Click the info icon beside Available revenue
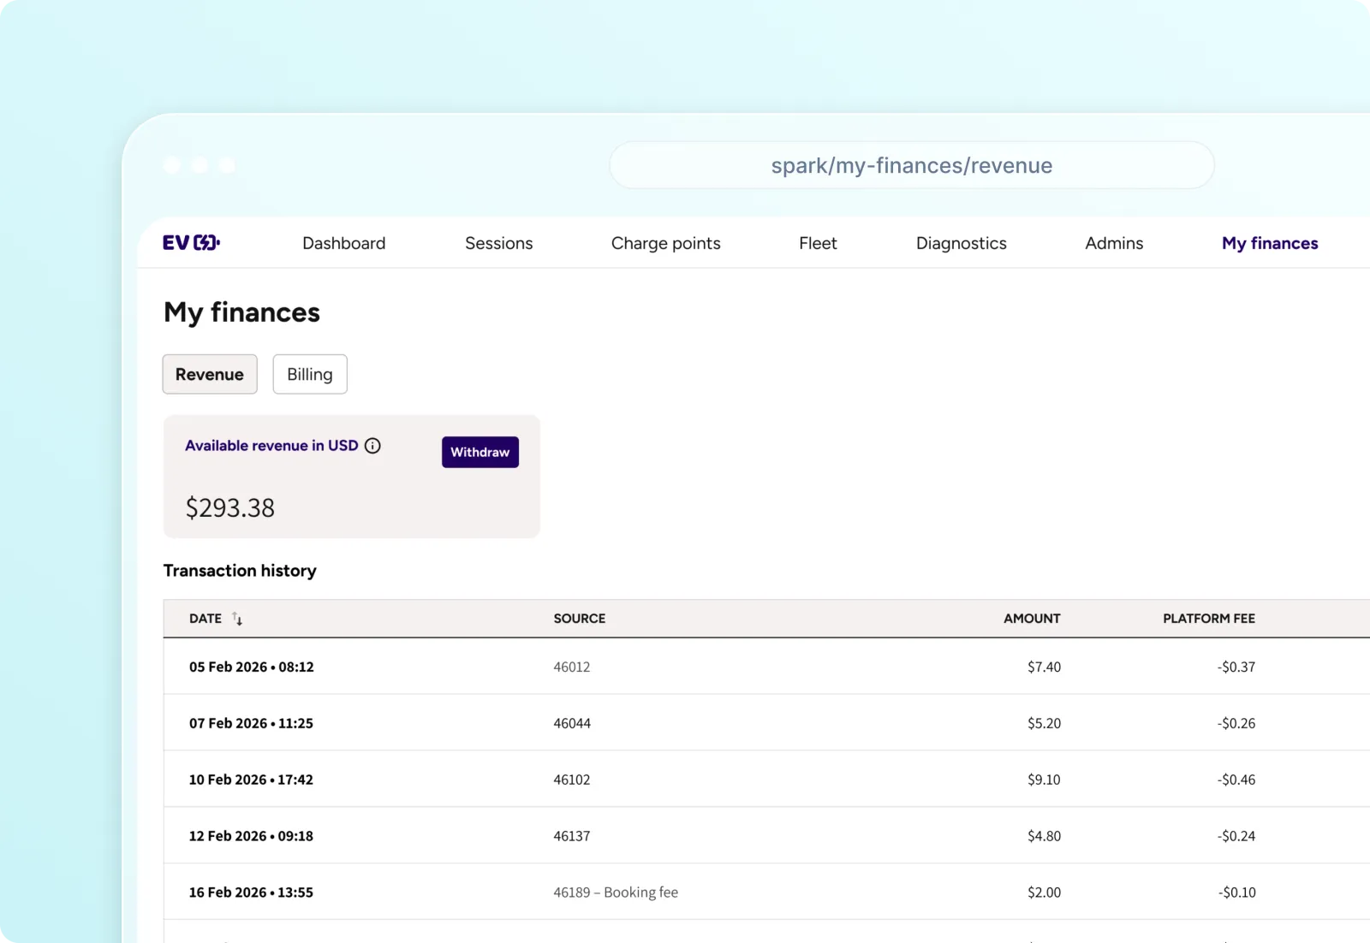This screenshot has height=943, width=1370. (x=372, y=446)
